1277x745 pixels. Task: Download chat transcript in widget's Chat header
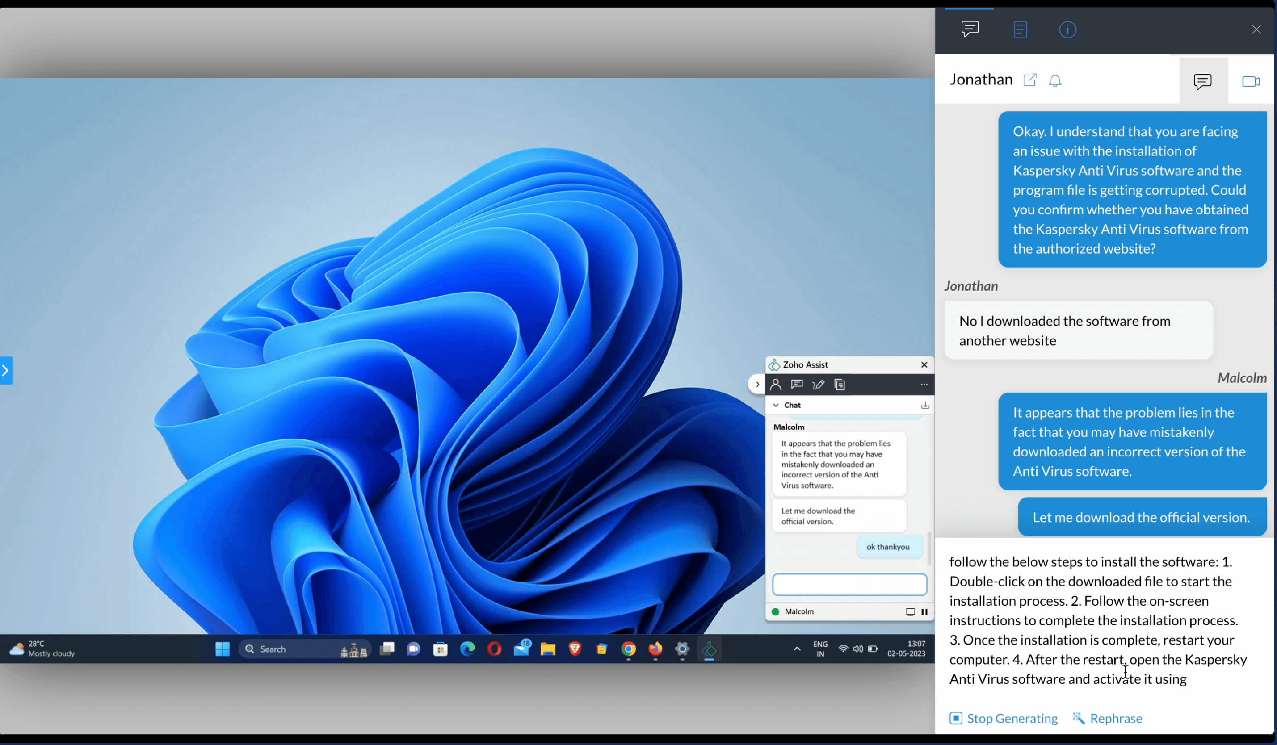click(925, 405)
